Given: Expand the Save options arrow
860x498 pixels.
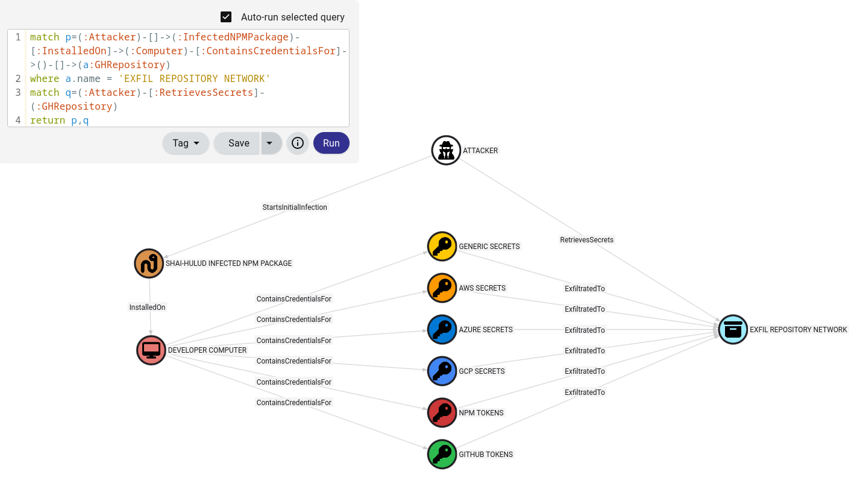Looking at the screenshot, I should [x=270, y=143].
